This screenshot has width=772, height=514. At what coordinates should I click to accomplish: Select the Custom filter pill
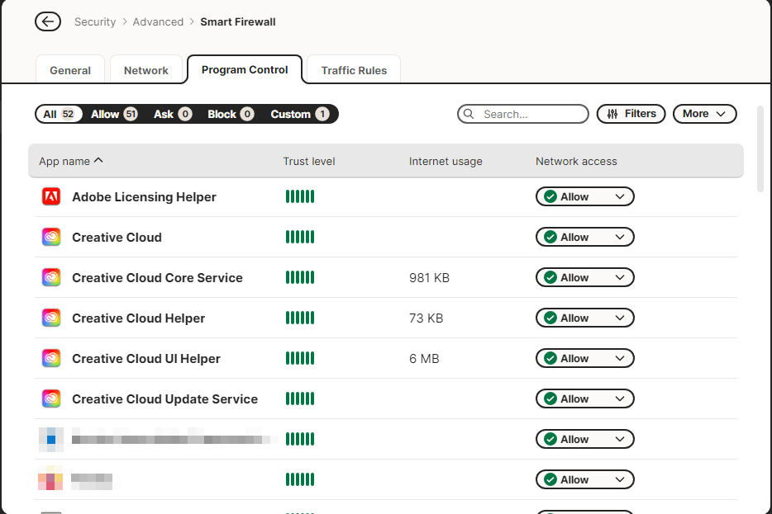[299, 115]
